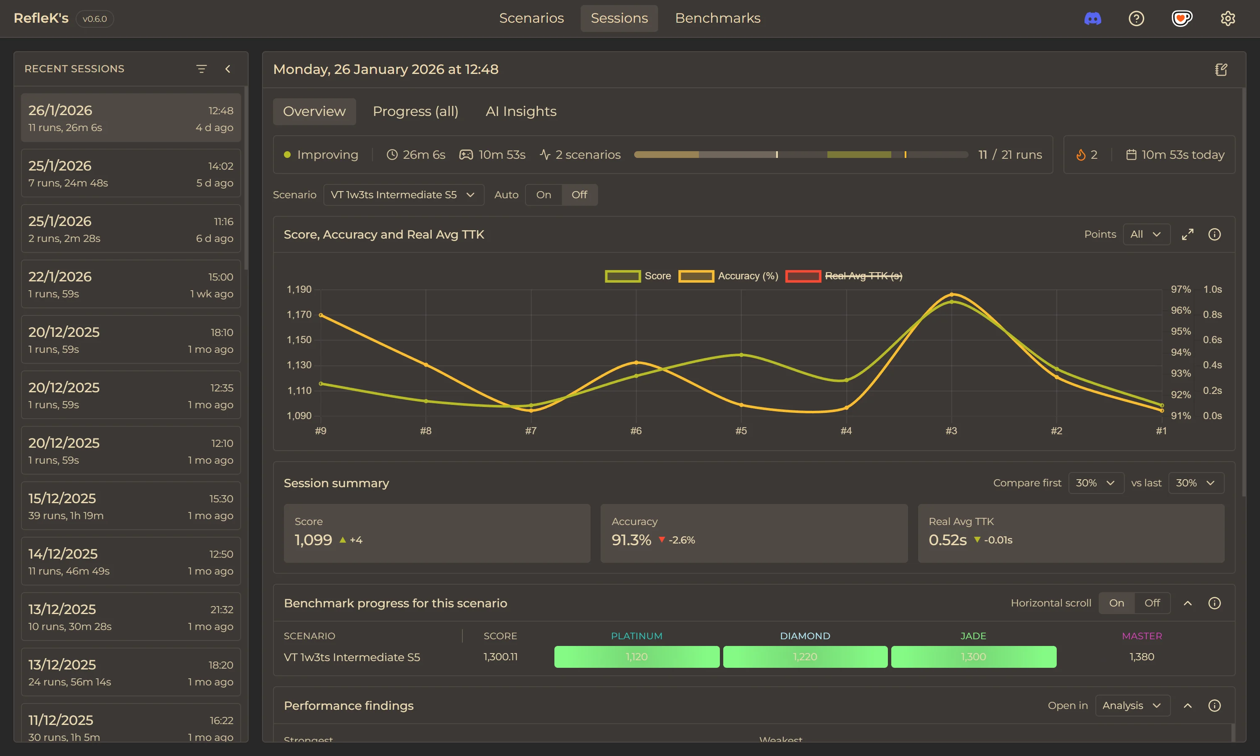Open the settings gear
1260x756 pixels.
[1228, 18]
